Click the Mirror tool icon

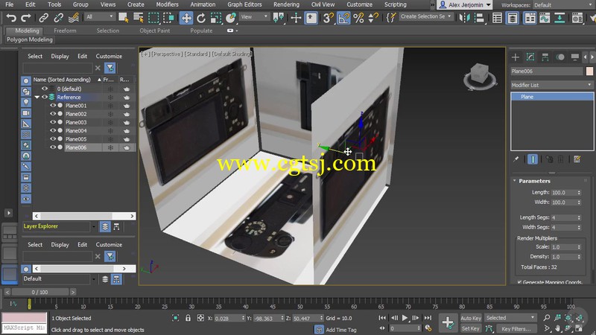coord(464,17)
